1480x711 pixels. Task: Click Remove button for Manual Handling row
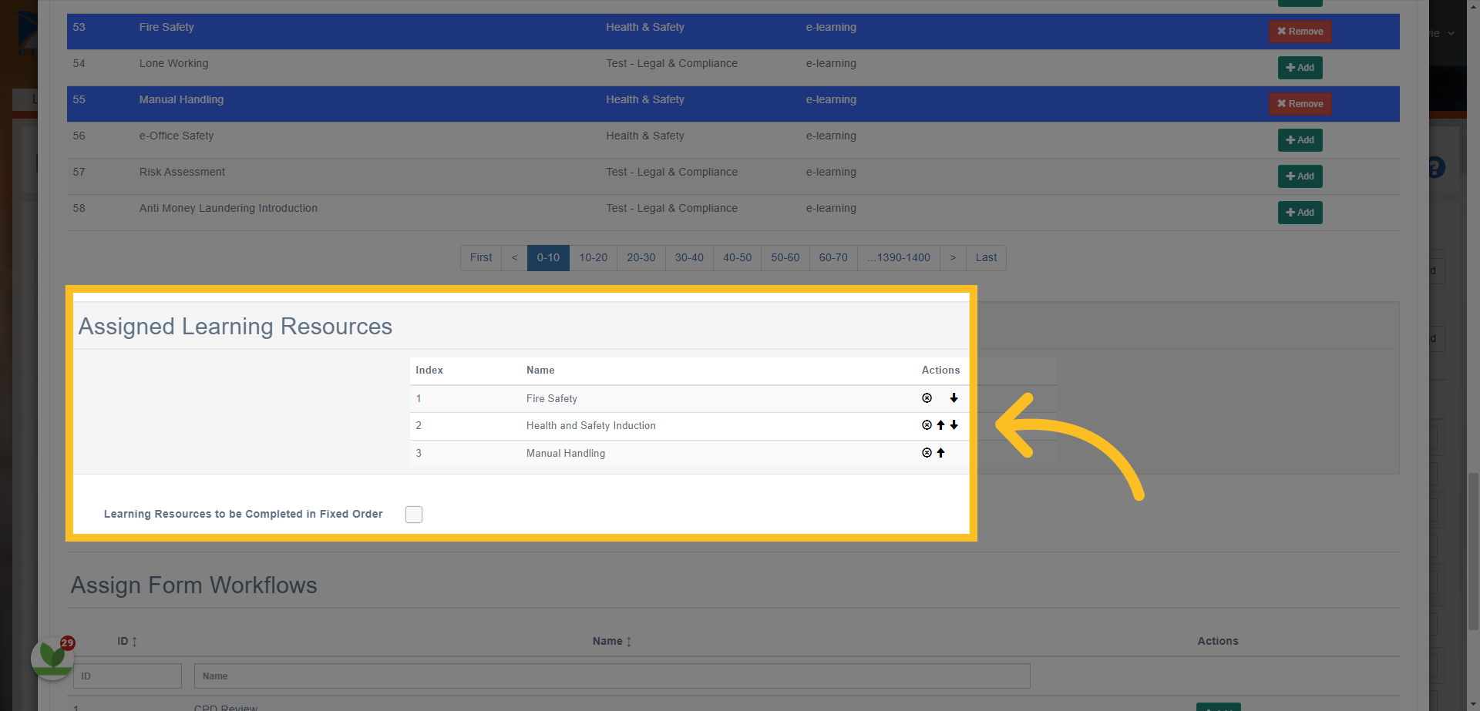coord(1300,104)
